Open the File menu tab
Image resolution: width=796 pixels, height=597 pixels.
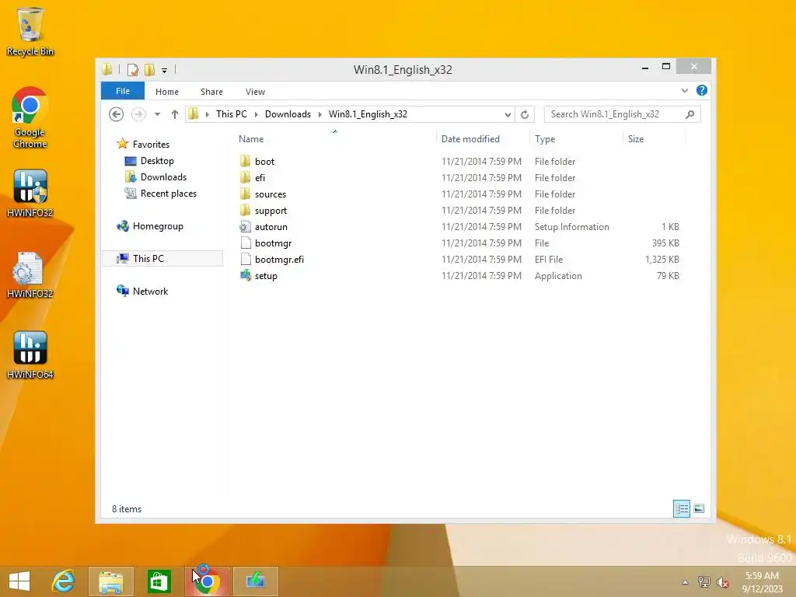[x=123, y=92]
